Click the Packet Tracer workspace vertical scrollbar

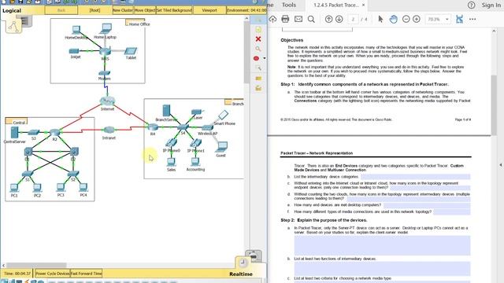246,53
